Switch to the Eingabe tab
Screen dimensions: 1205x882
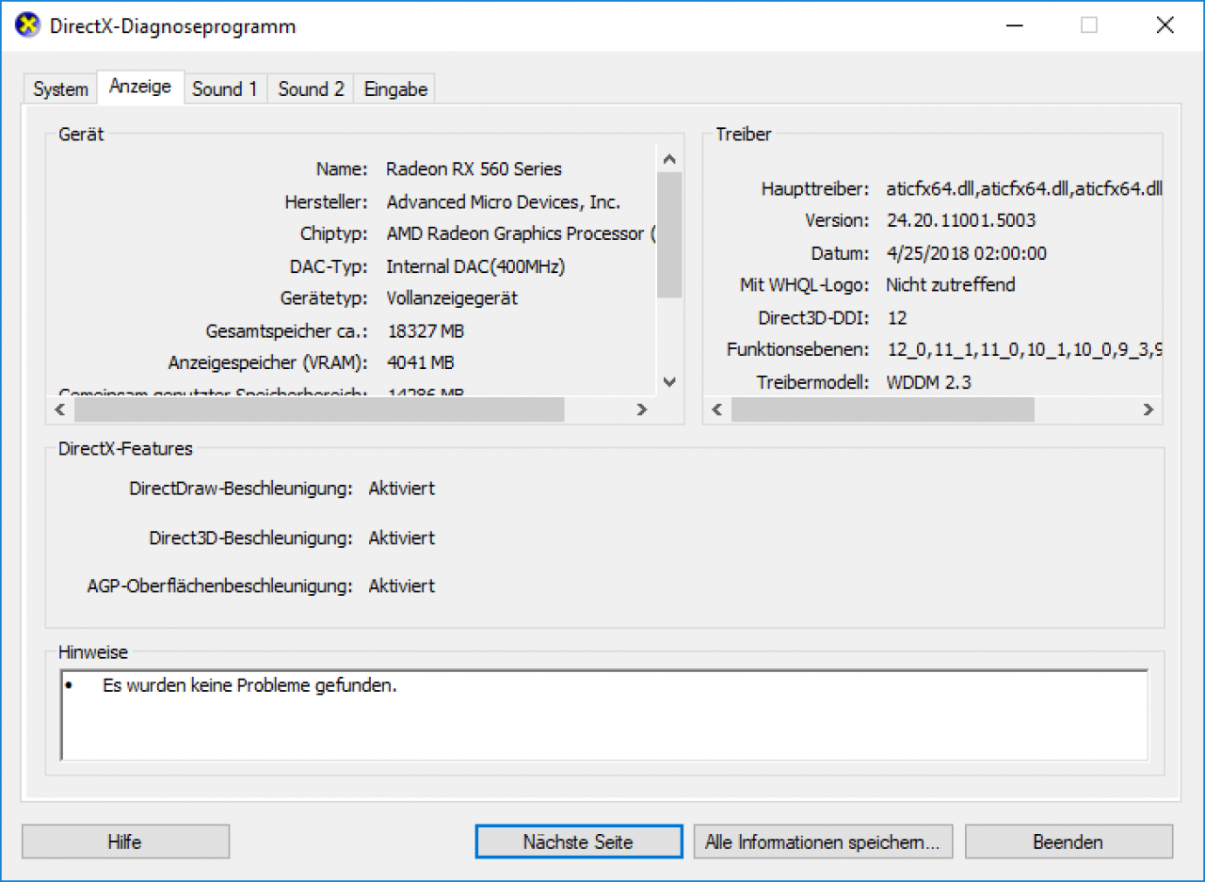click(x=395, y=89)
